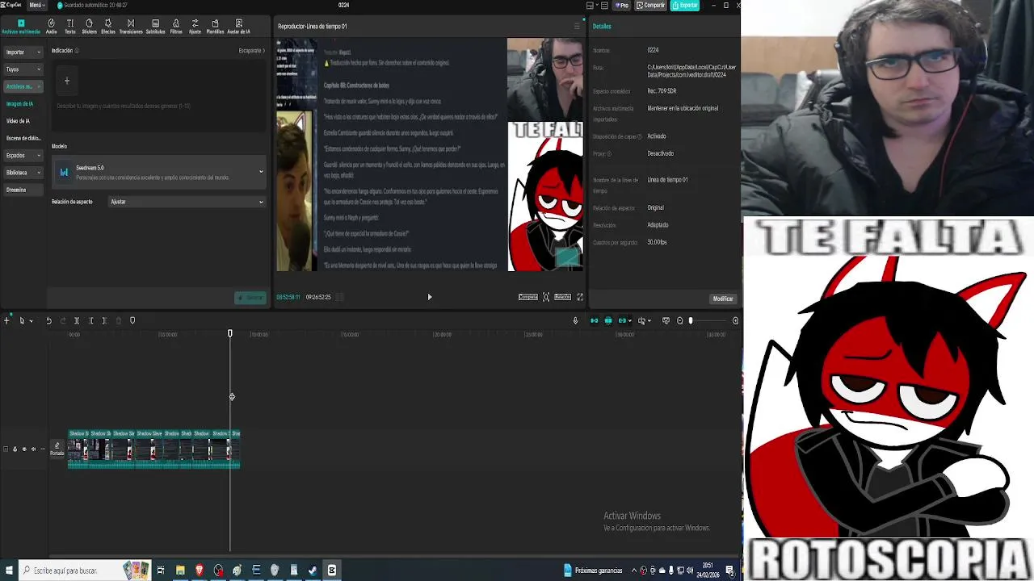
Task: Open the Avatar de IA tab
Action: [238, 27]
